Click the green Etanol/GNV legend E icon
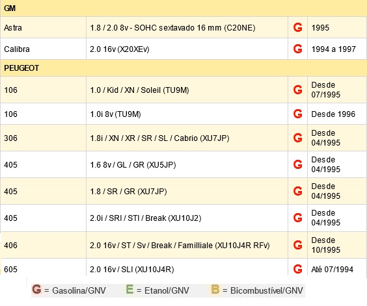This screenshot has width=367, height=306. pyautogui.click(x=129, y=289)
